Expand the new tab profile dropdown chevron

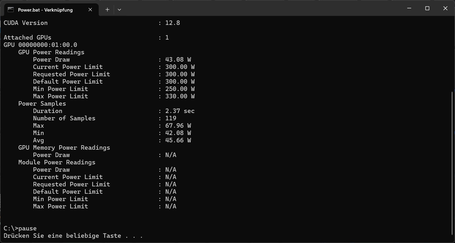119,10
